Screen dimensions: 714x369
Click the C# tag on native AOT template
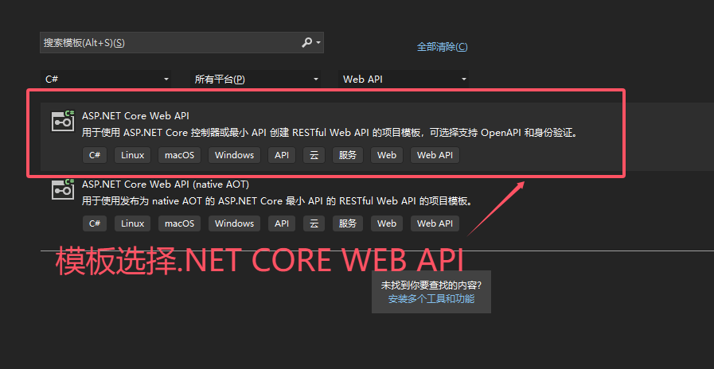94,223
